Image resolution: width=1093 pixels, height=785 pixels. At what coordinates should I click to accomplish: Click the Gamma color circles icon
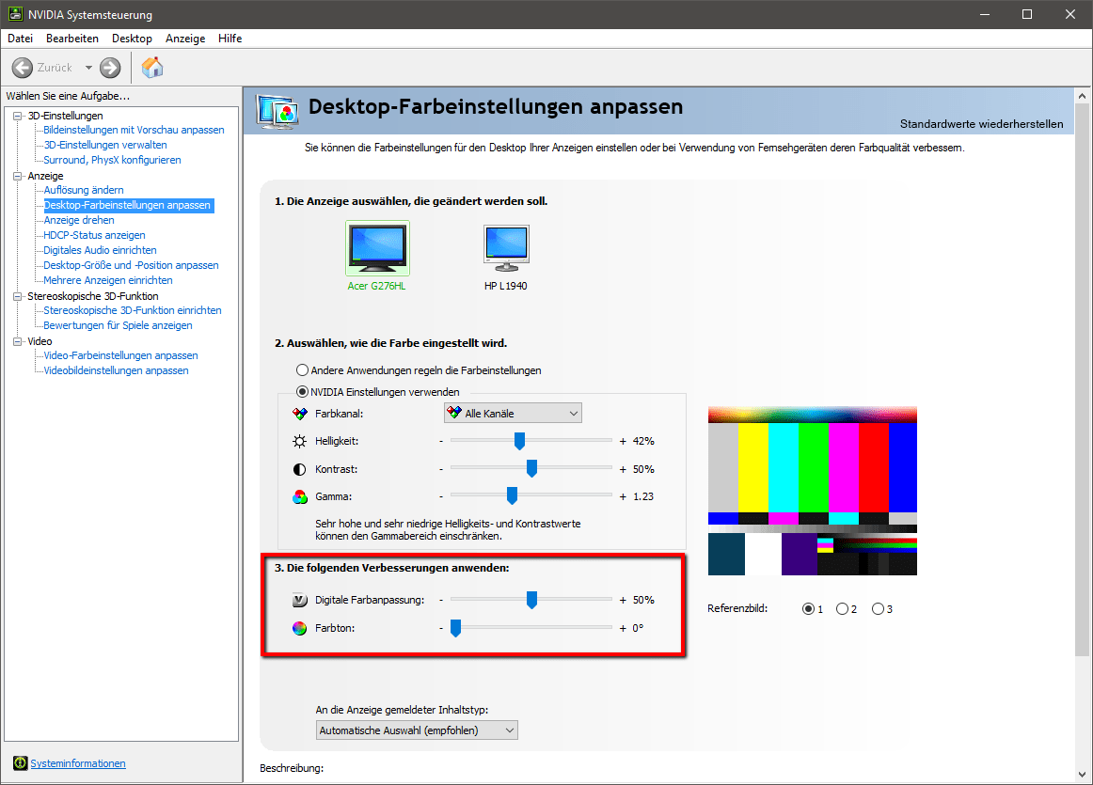(x=300, y=496)
